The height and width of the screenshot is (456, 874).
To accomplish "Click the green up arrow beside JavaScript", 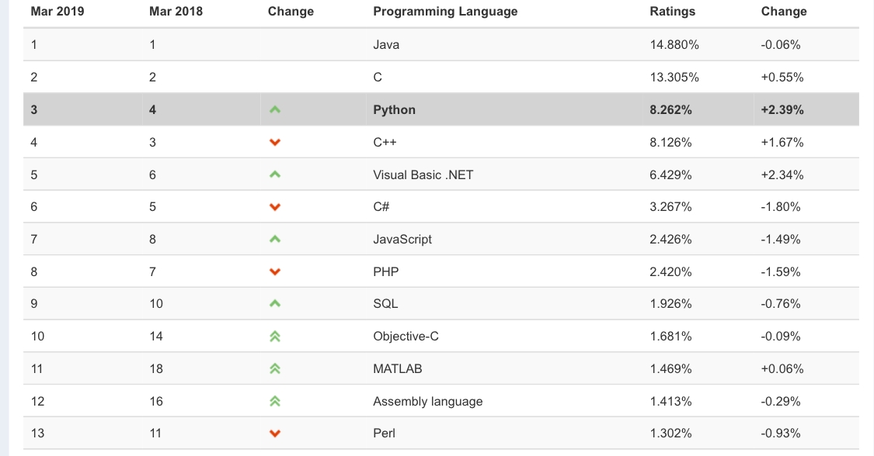I will point(274,240).
